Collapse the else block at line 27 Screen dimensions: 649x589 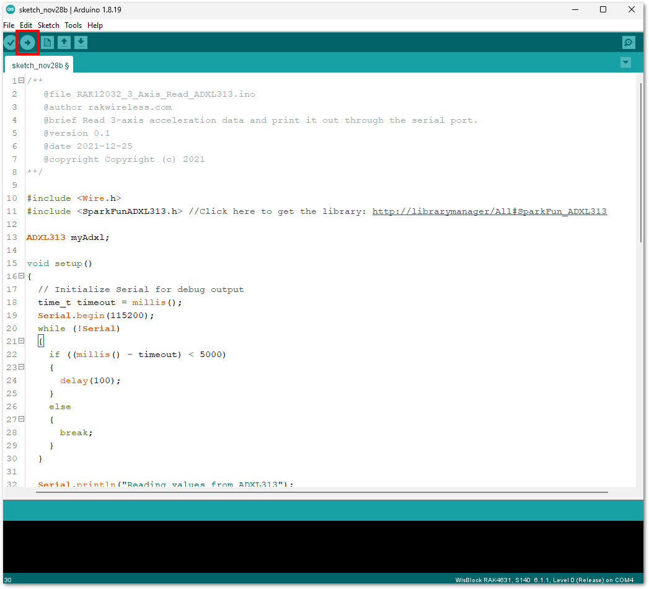[x=22, y=419]
